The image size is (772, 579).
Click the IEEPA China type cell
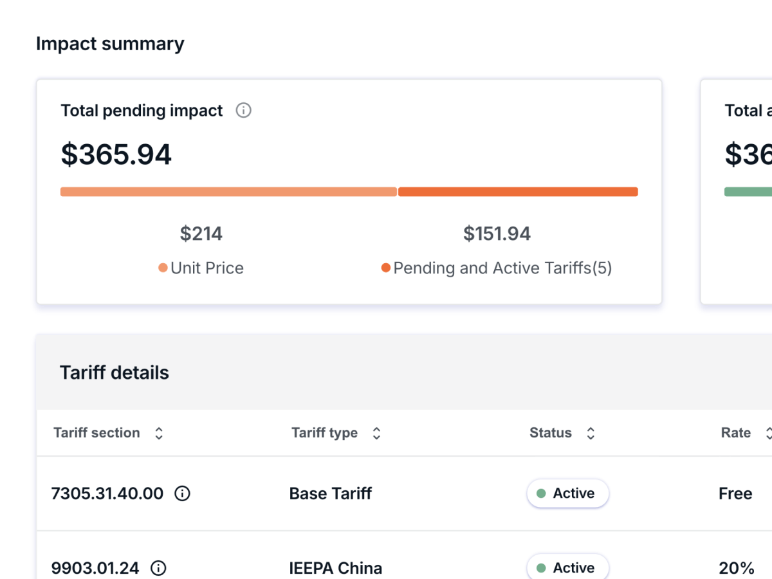(336, 568)
